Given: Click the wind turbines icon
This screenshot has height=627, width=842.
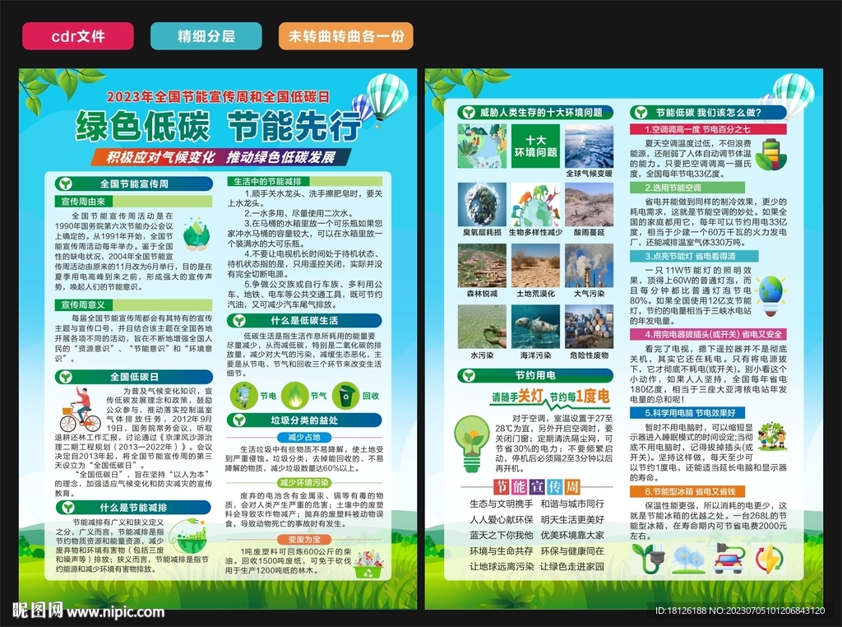Looking at the screenshot, I should pos(689,559).
